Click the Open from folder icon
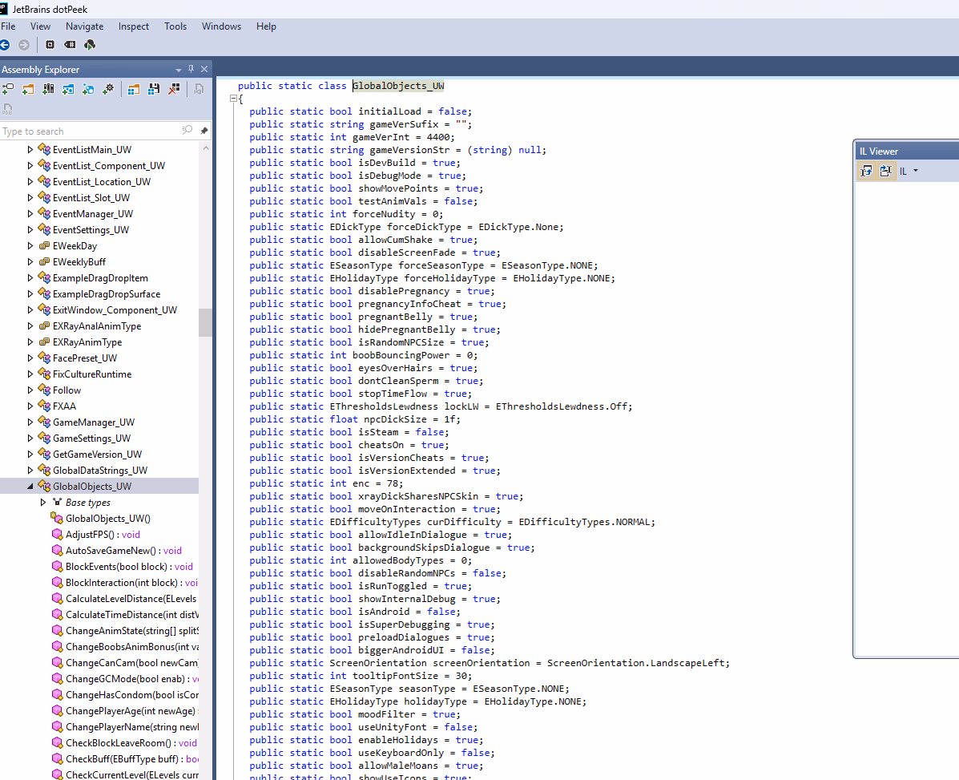959x780 pixels. 28,89
